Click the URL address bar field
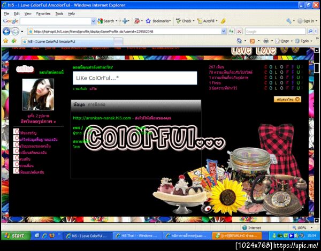 127,32
